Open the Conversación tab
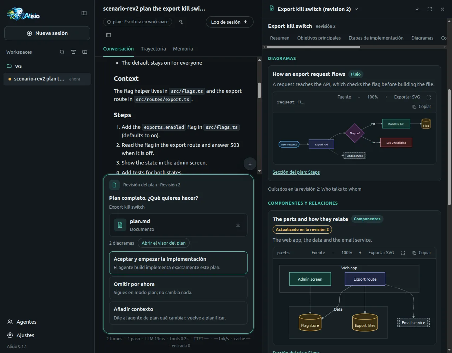 118,49
